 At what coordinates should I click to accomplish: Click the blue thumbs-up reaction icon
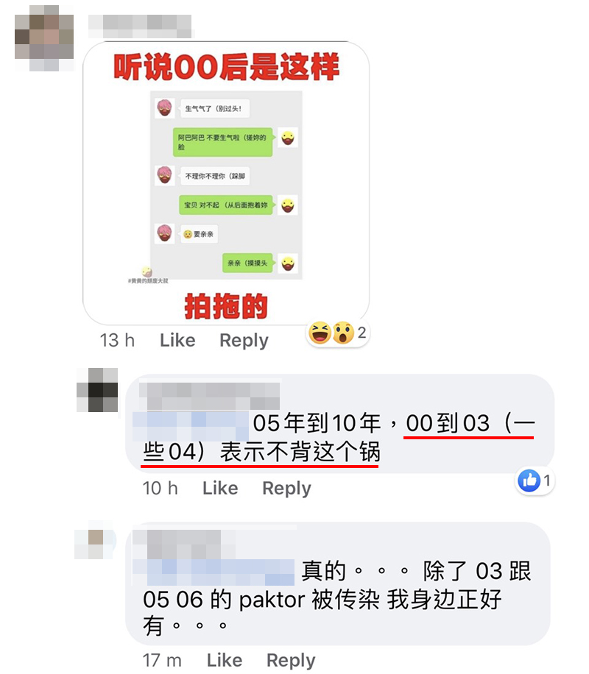point(529,480)
